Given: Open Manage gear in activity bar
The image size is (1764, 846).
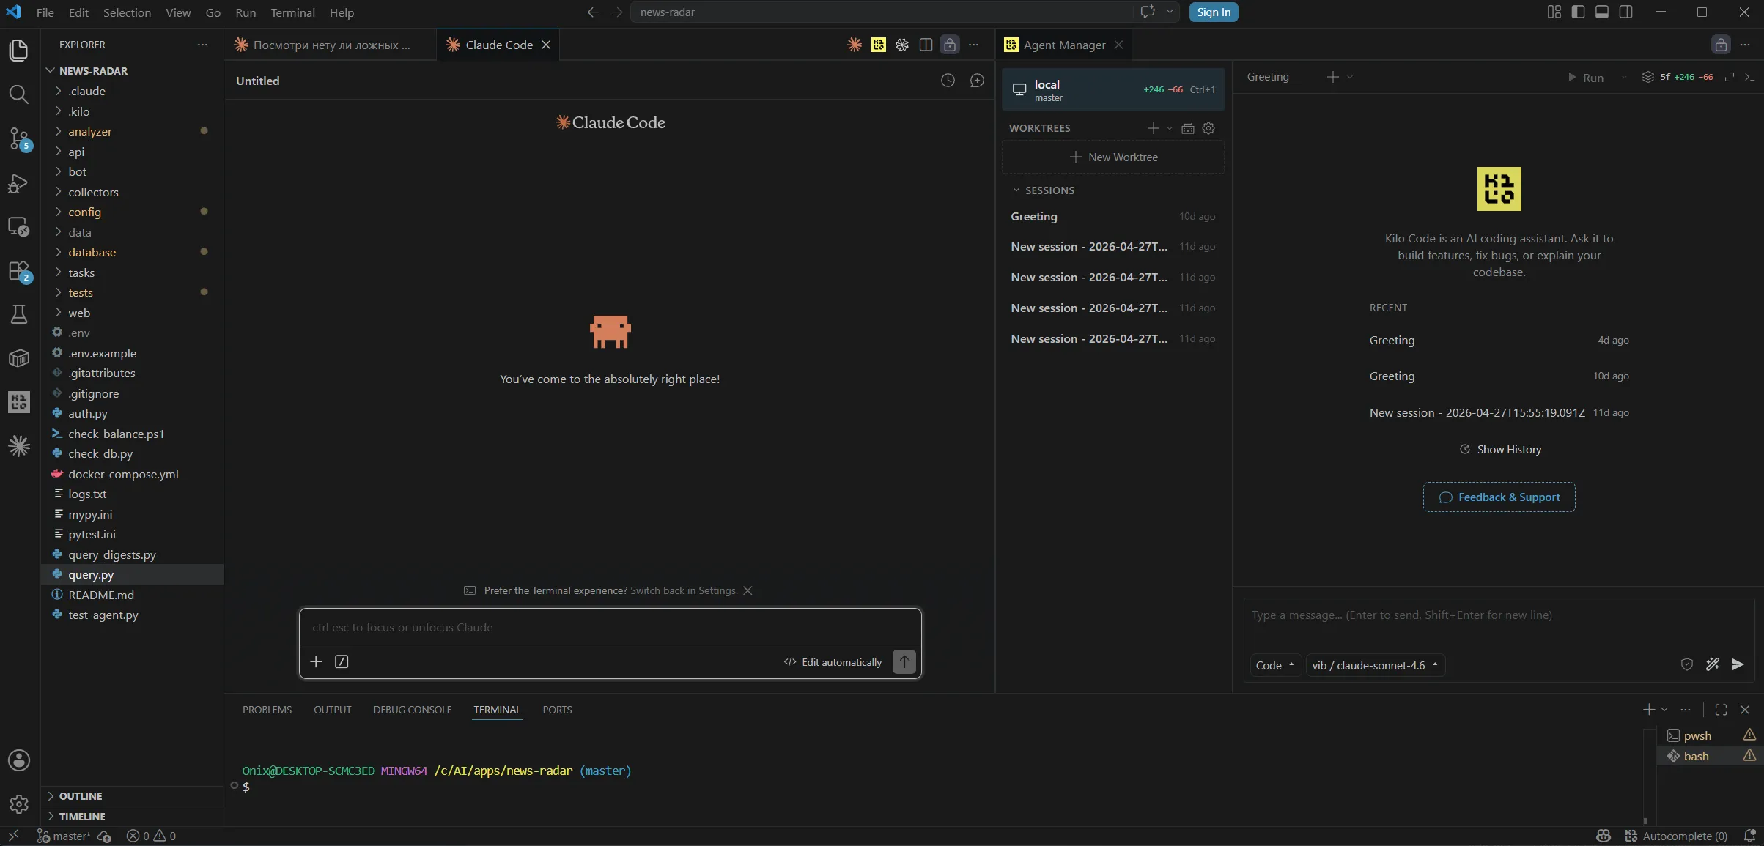Looking at the screenshot, I should tap(19, 804).
